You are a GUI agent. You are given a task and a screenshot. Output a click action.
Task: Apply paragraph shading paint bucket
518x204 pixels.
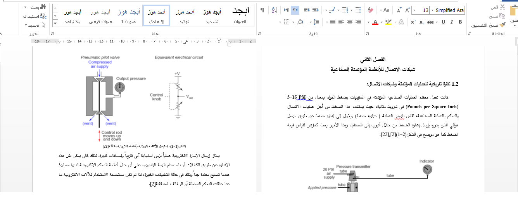(x=300, y=22)
